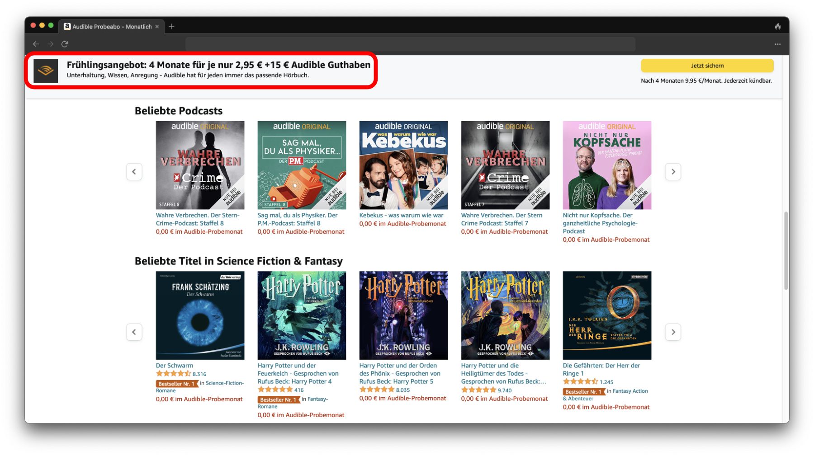Click the browser address bar
The height and width of the screenshot is (456, 814).
coord(410,44)
